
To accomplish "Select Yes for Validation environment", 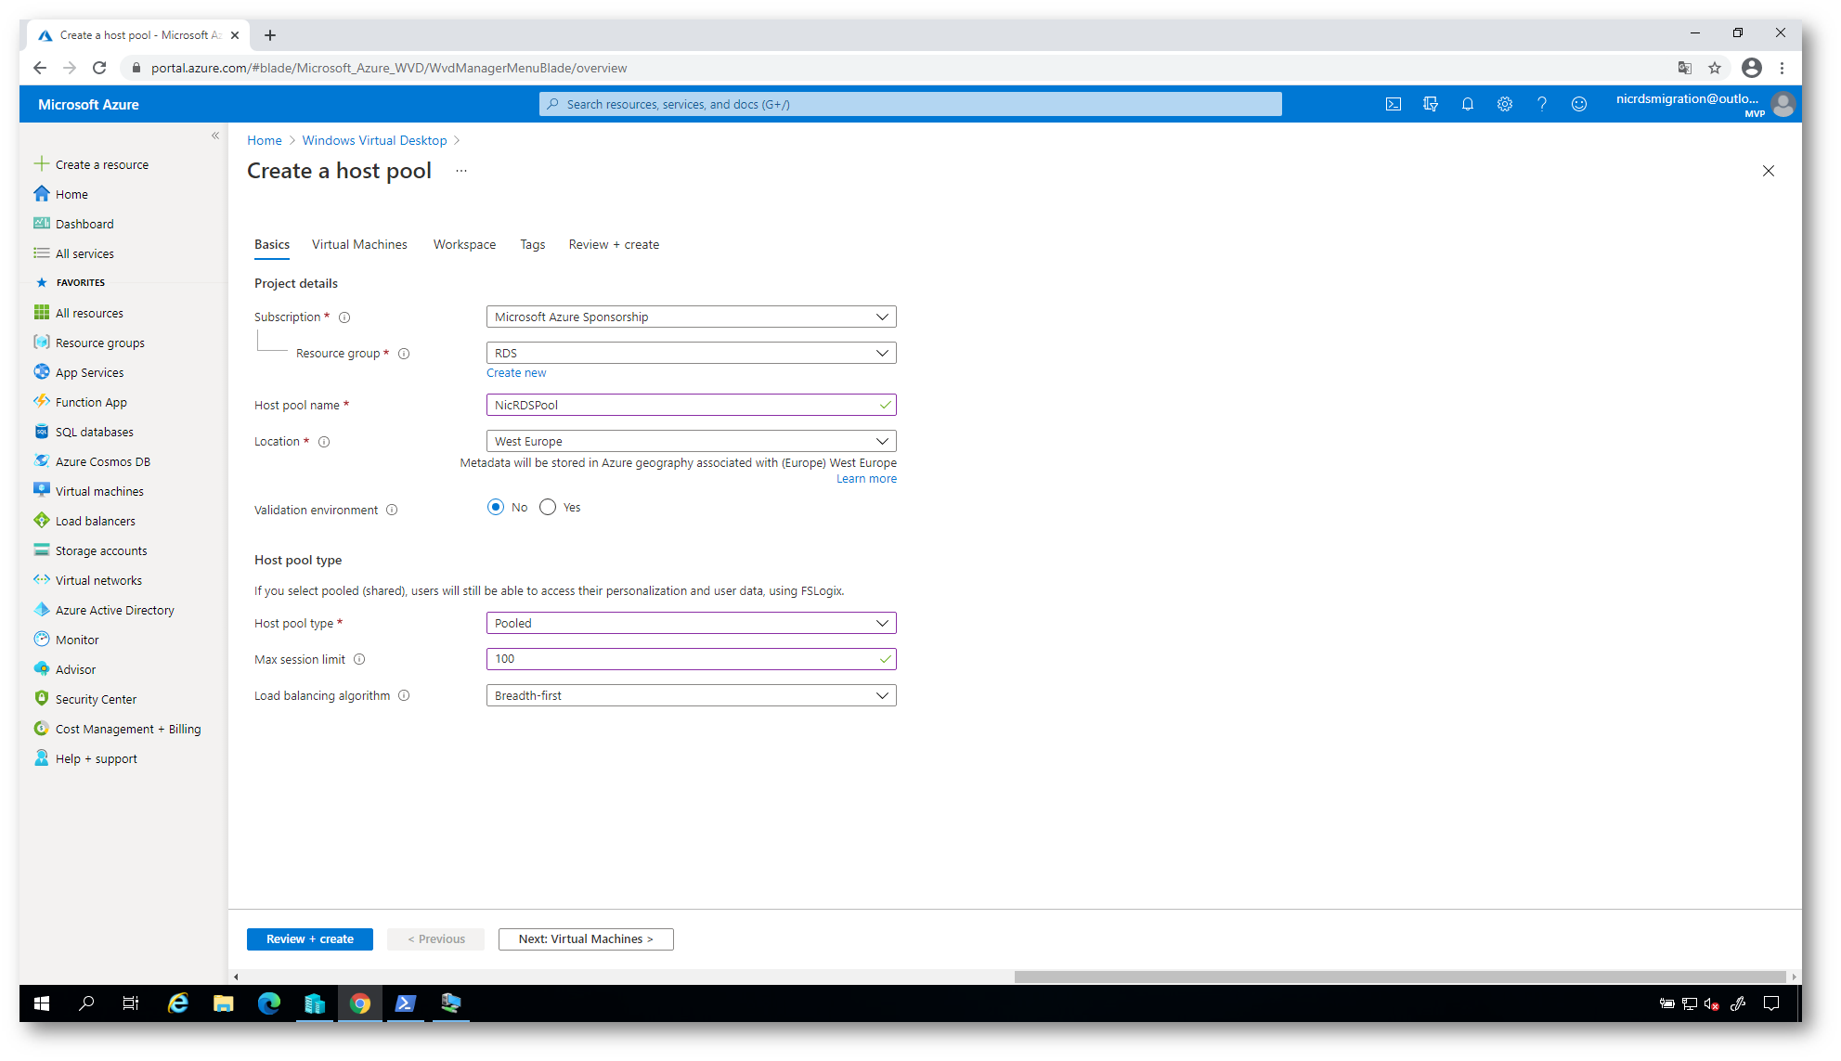I will pos(548,507).
